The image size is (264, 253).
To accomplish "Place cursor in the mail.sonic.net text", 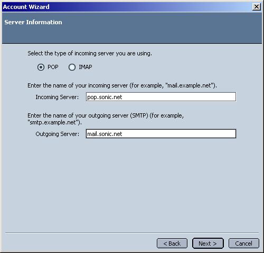I will coord(105,134).
